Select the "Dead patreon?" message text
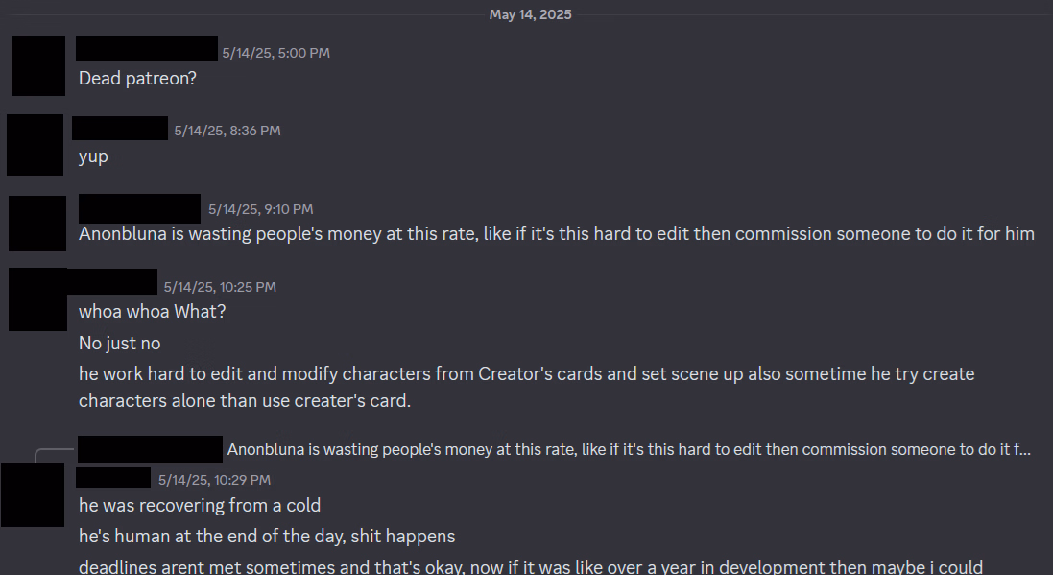Screen dimensions: 1053x575 (137, 79)
